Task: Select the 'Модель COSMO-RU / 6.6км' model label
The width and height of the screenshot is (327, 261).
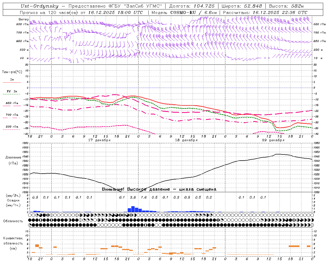Action: pyautogui.click(x=184, y=12)
